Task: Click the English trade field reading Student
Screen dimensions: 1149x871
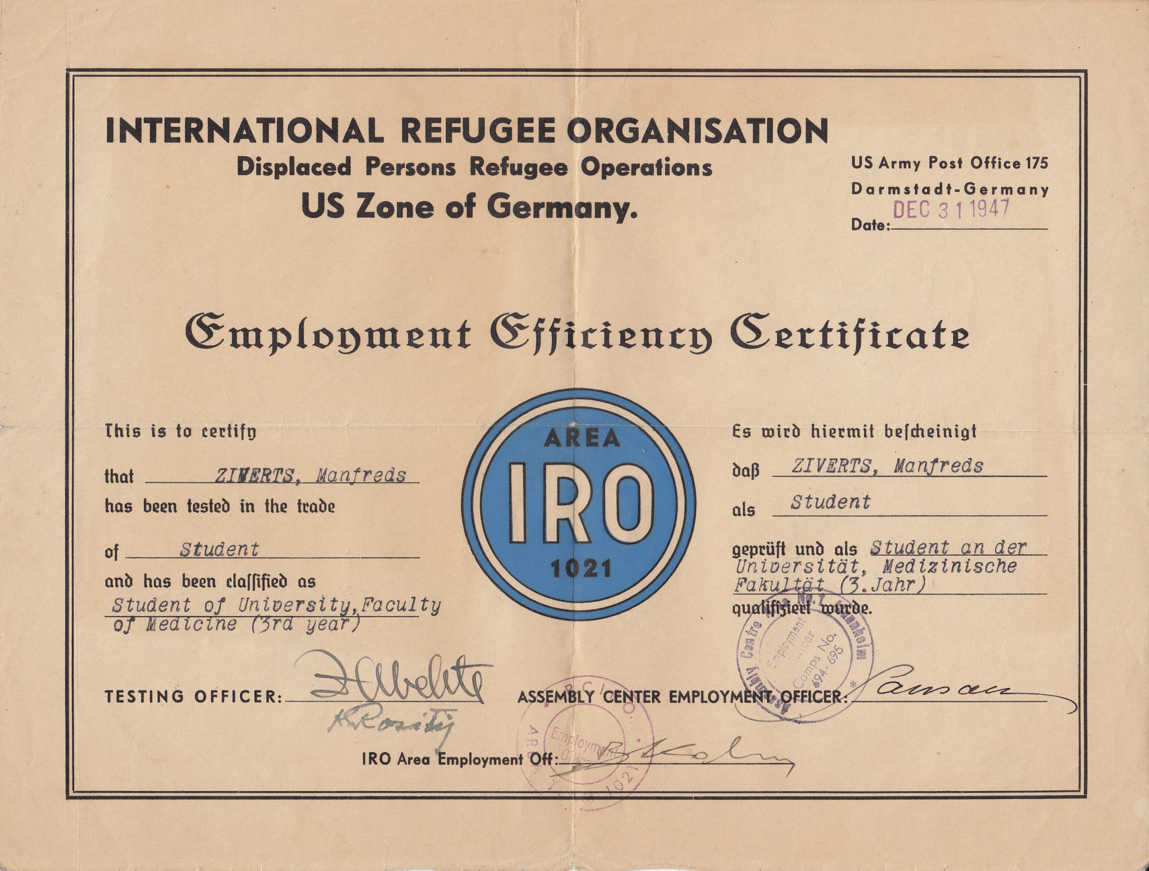Action: click(x=219, y=549)
